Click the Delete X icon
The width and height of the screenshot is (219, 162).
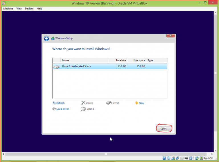tap(83, 103)
